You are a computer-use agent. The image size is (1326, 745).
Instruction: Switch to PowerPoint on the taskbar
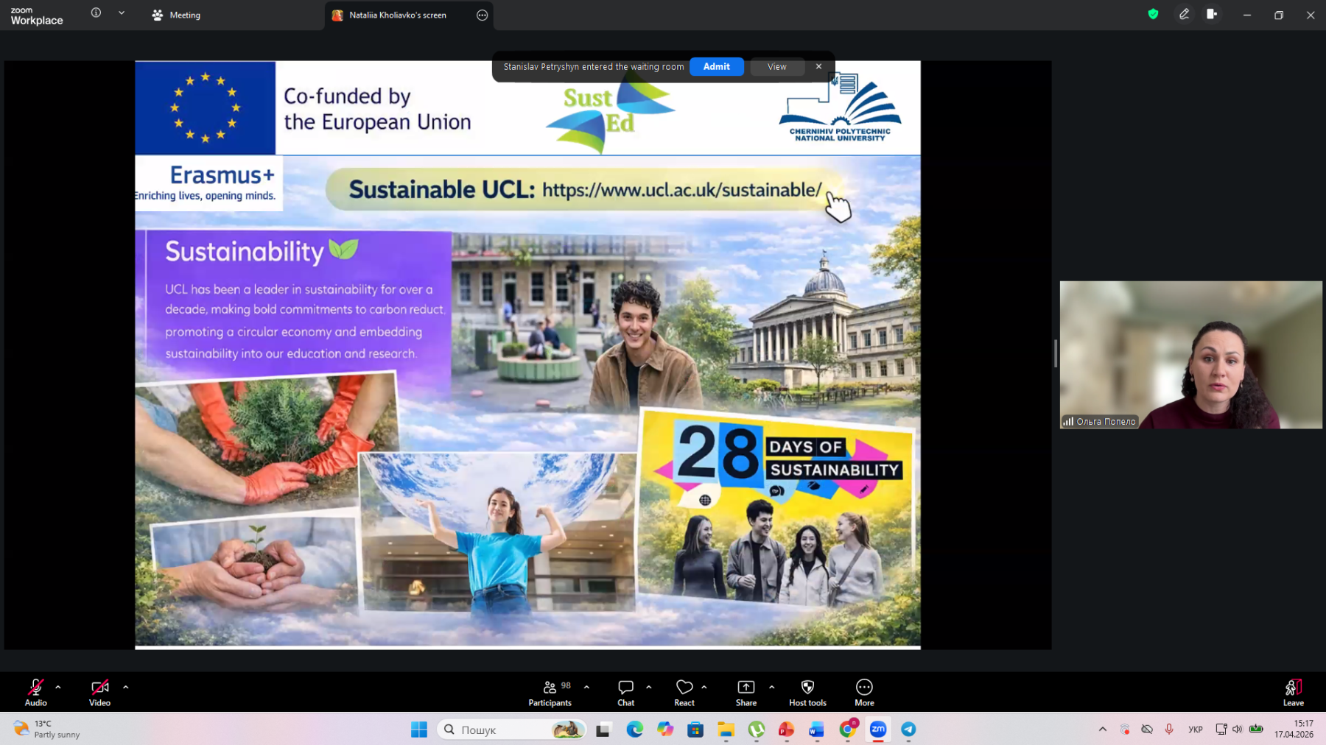(787, 730)
